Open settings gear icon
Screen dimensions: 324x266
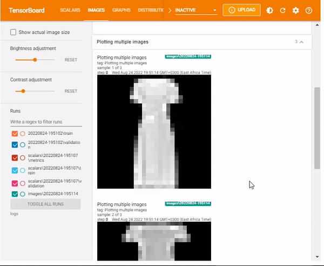296,10
